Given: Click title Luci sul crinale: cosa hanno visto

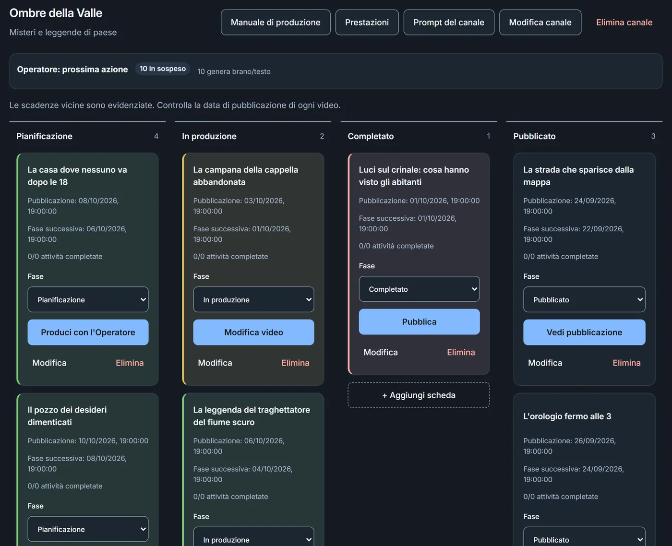Looking at the screenshot, I should point(414,176).
